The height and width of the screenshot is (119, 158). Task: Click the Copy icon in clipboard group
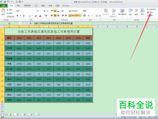pyautogui.click(x=8, y=13)
